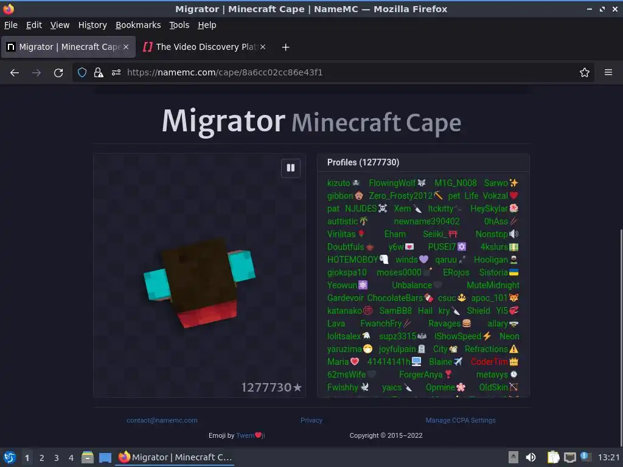Open M1G_N008 profile link
Image resolution: width=623 pixels, height=467 pixels.
tap(455, 183)
